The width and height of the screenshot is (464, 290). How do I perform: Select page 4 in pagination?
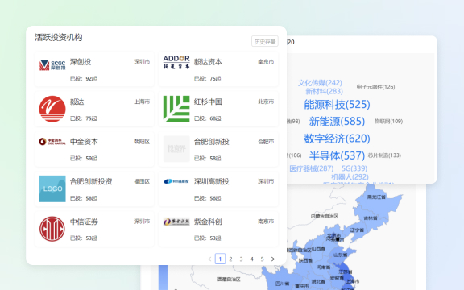coord(251,259)
